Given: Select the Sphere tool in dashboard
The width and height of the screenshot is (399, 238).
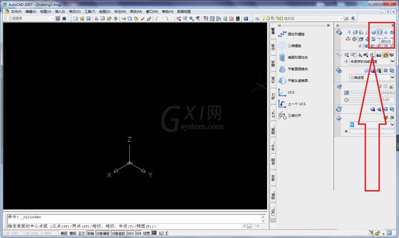Looking at the screenshot, I should tap(373, 32).
